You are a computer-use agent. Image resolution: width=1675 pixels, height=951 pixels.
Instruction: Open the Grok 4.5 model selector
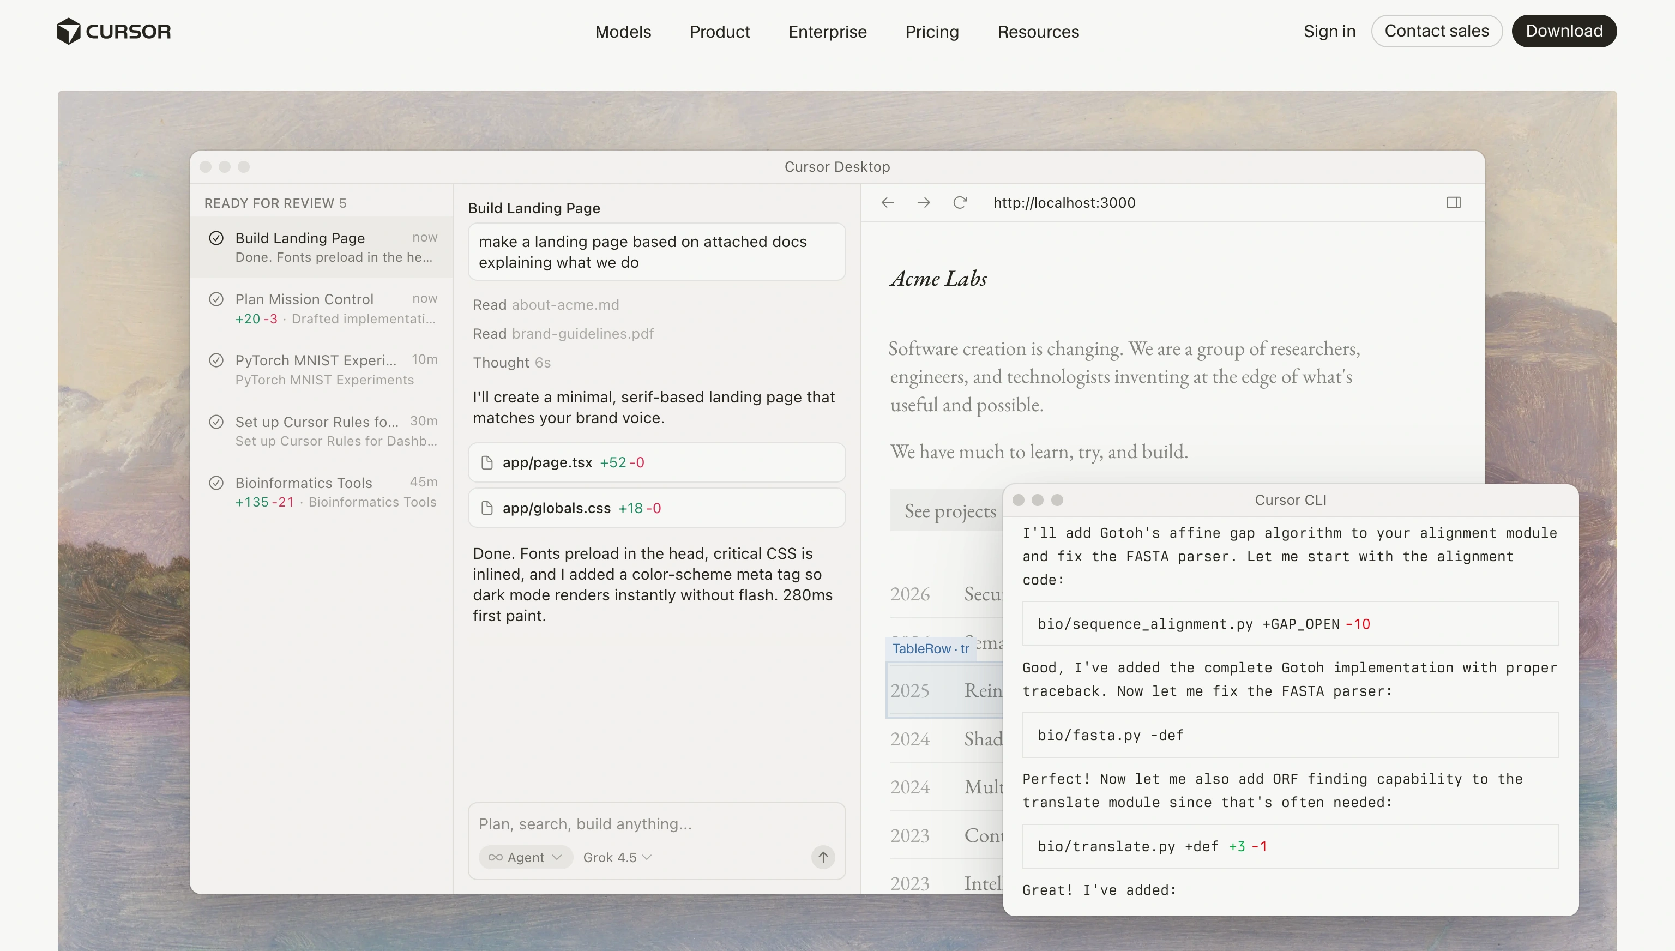(617, 857)
